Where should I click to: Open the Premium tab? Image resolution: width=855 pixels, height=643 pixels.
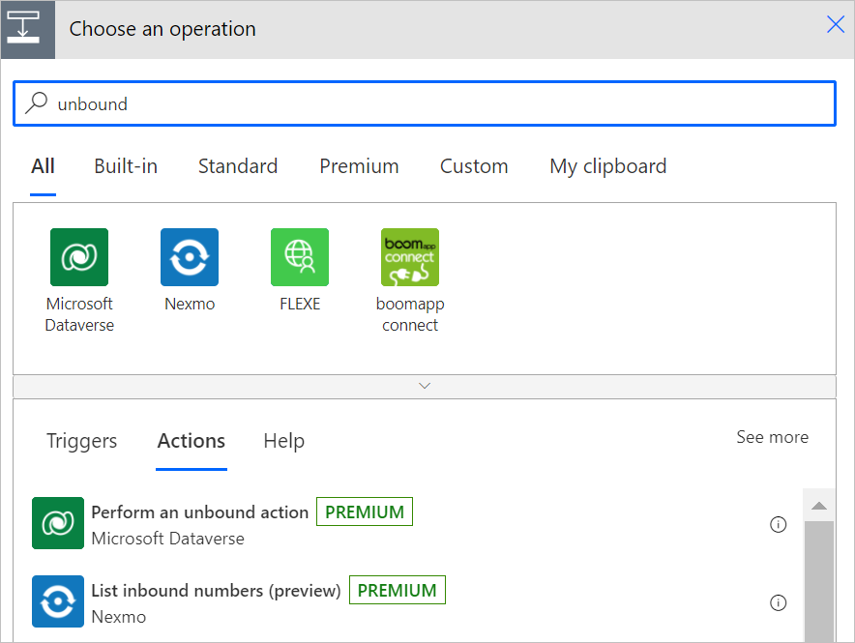[x=359, y=166]
